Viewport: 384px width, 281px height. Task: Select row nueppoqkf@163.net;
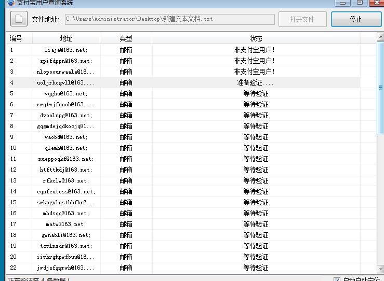click(183, 159)
